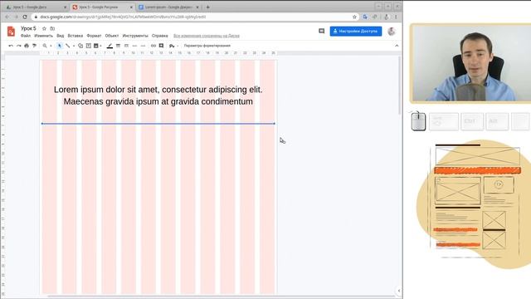Reload the browser page
Viewport: 531px width, 299px height.
[x=25, y=17]
